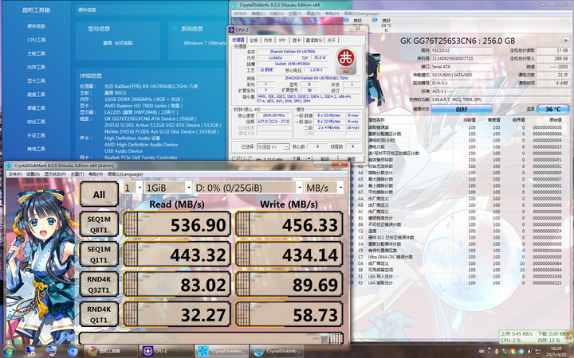The width and height of the screenshot is (574, 358).
Task: Click the blue ring browser taskbar icon
Action: (73, 352)
